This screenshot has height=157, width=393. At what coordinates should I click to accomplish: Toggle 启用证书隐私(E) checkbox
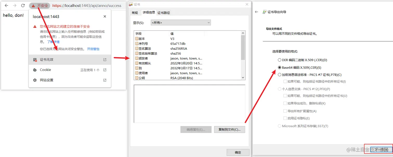[x=285, y=118]
